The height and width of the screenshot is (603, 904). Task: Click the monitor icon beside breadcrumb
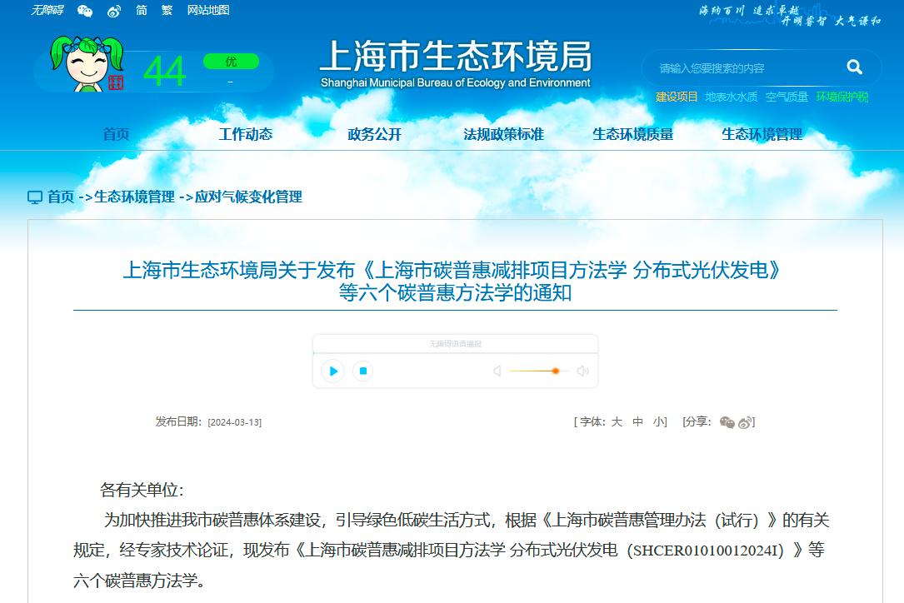tap(35, 197)
